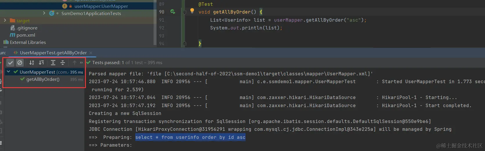
Task: Sort test results alphabetically
Action: (32, 63)
